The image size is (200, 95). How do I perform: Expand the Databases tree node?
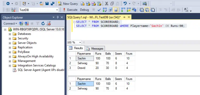[x=10, y=34]
